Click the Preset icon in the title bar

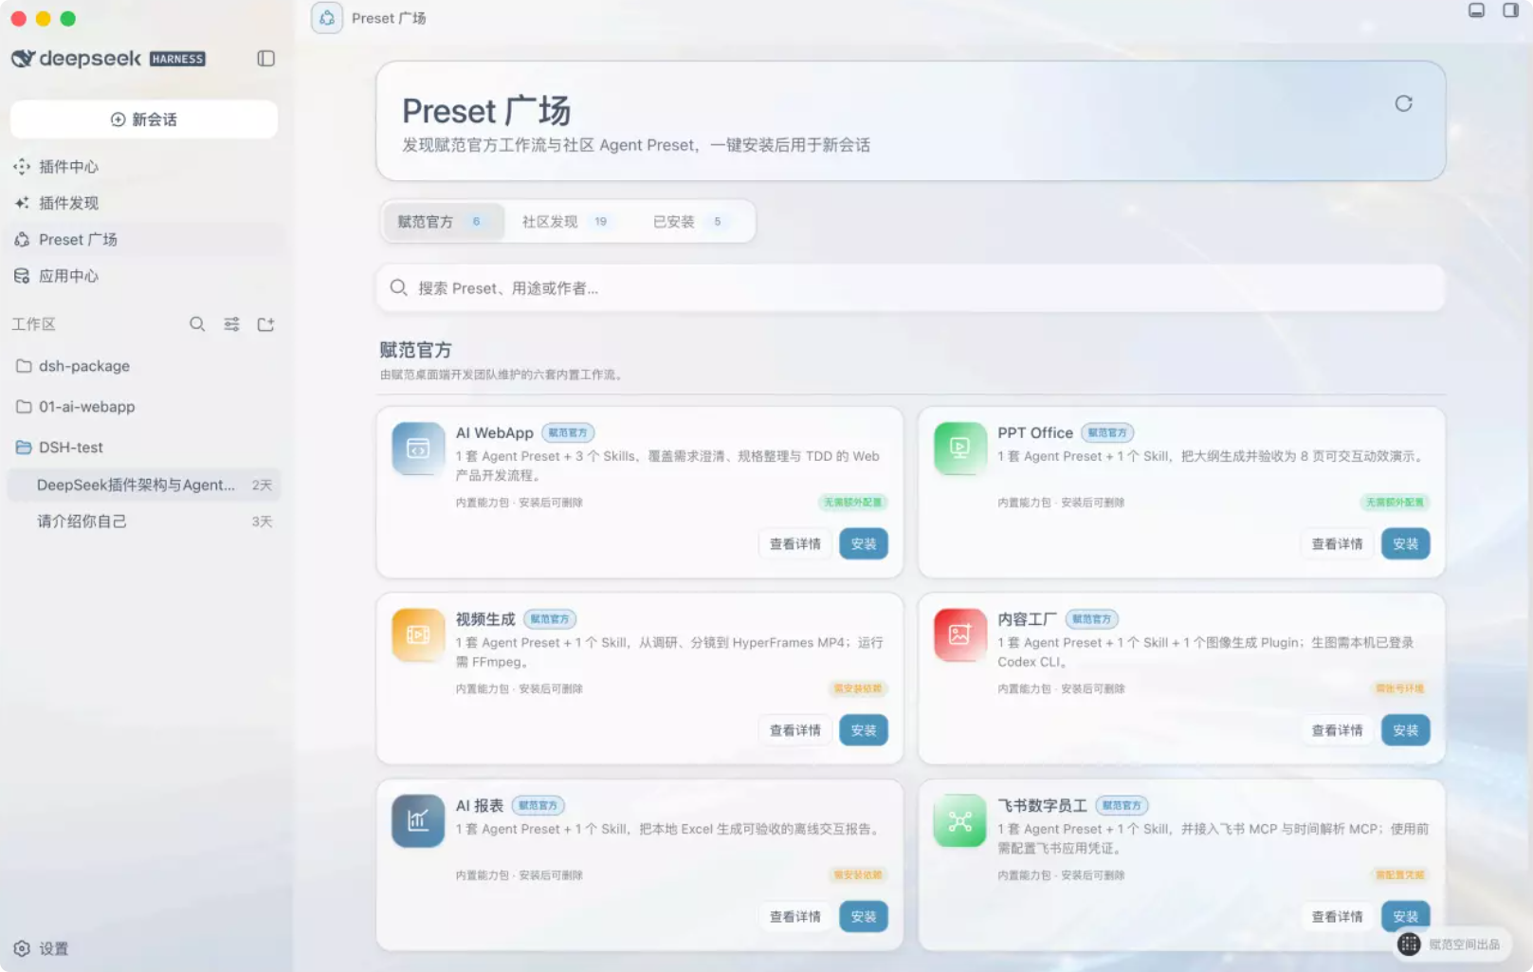(x=327, y=18)
